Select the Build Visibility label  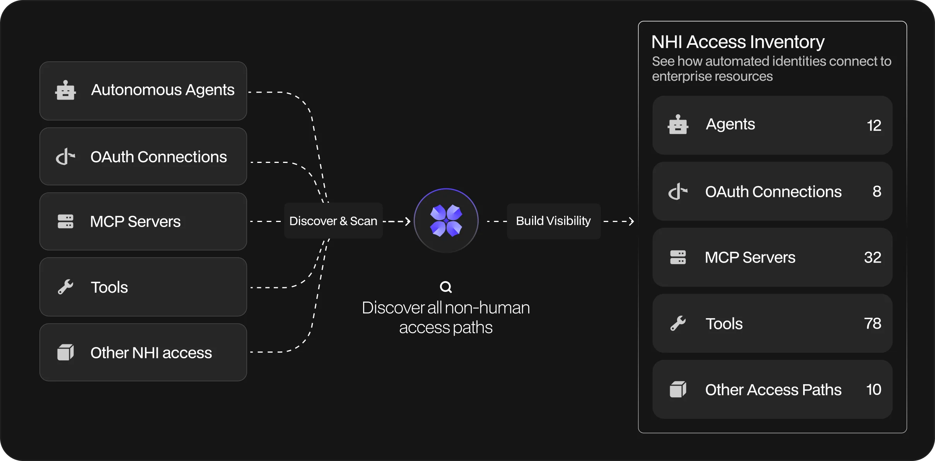point(553,221)
